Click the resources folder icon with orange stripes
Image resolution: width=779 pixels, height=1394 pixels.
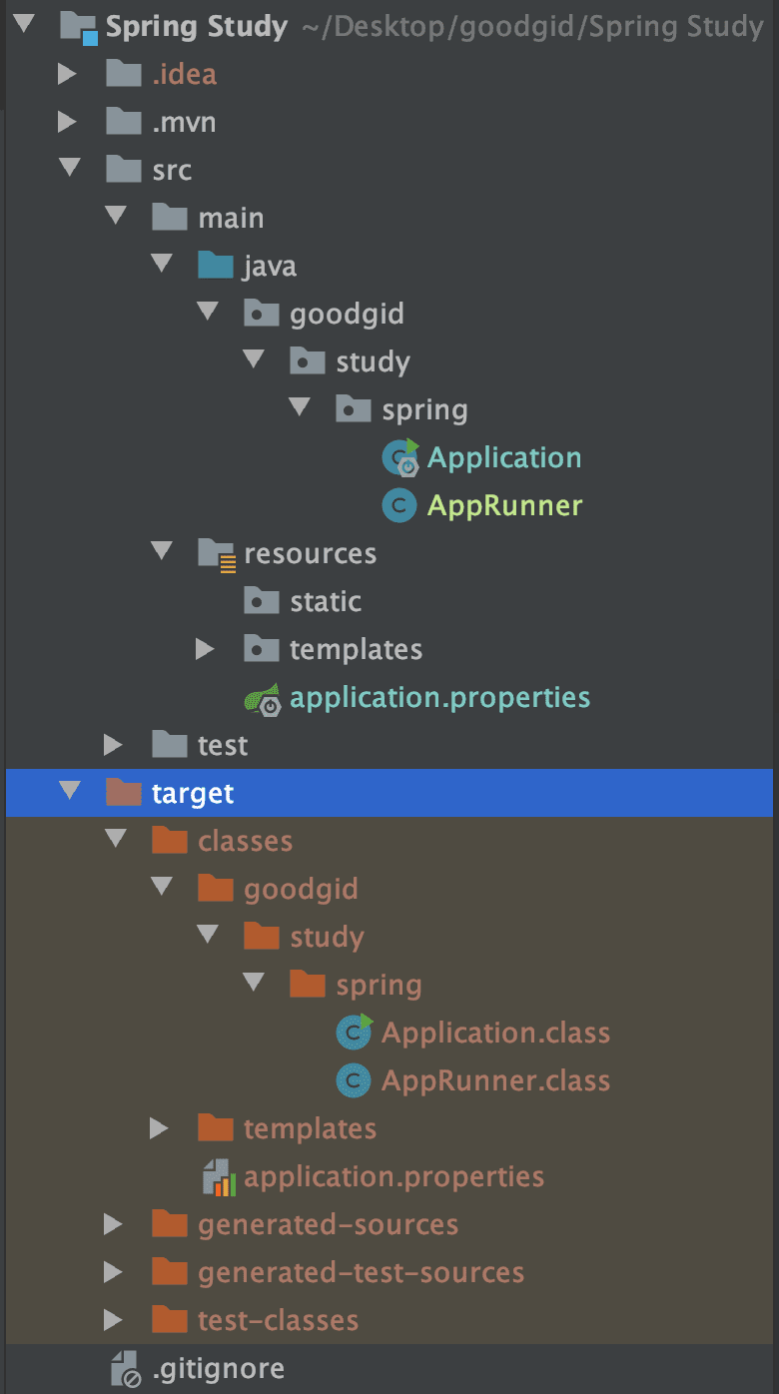click(213, 552)
